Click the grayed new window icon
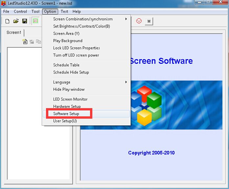The width and height of the screenshot is (229, 189). (32, 42)
